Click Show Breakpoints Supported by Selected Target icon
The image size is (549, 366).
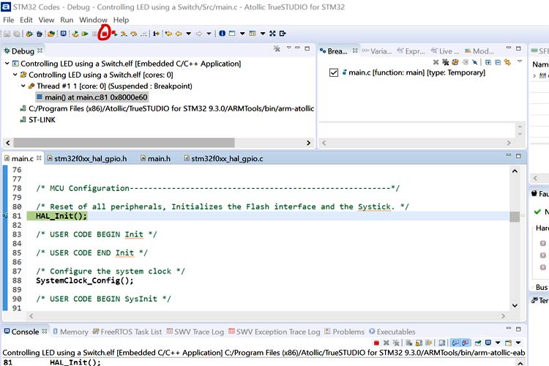point(455,62)
